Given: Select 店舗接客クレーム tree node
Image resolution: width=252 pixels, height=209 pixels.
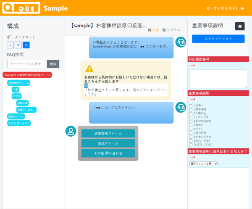Looking at the screenshot, I should pos(18,83).
